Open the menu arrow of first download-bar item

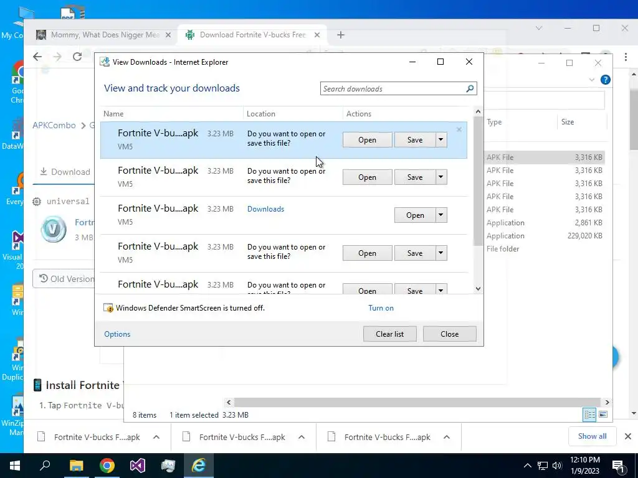[x=156, y=437]
